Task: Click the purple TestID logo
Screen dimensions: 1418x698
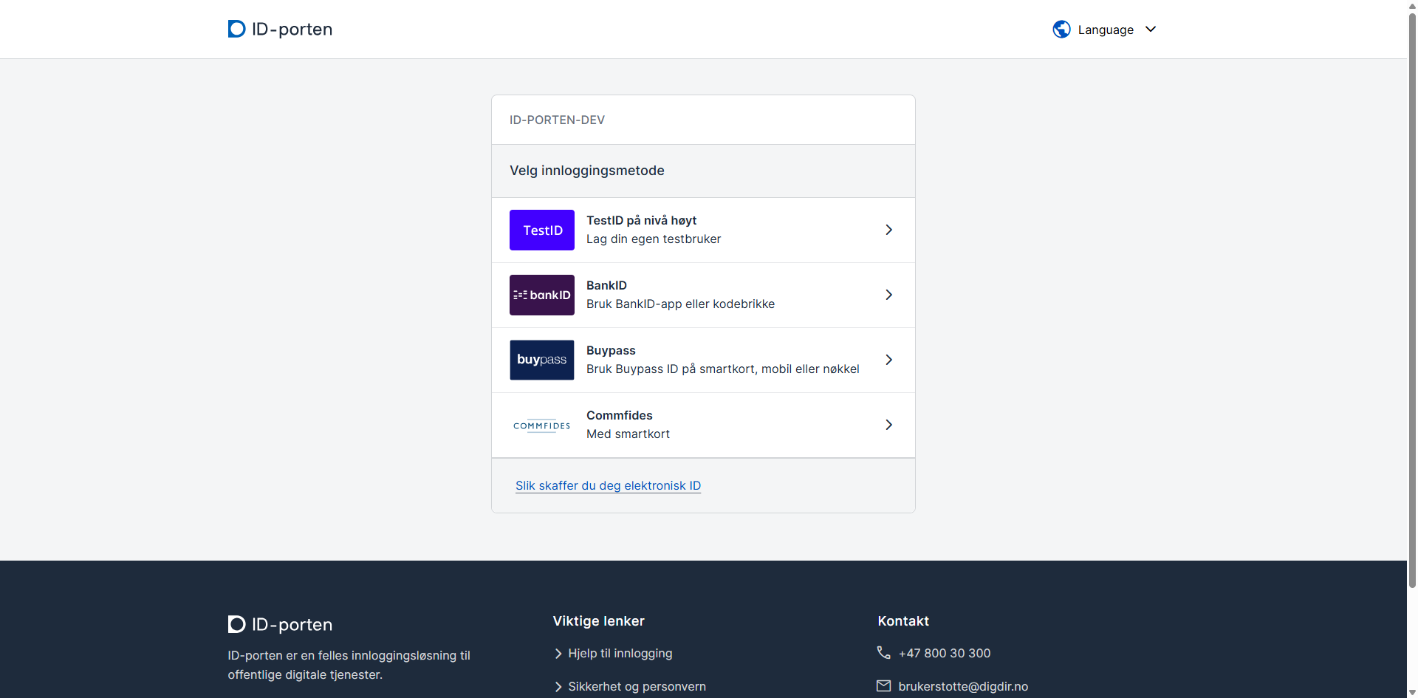Action: (x=542, y=230)
